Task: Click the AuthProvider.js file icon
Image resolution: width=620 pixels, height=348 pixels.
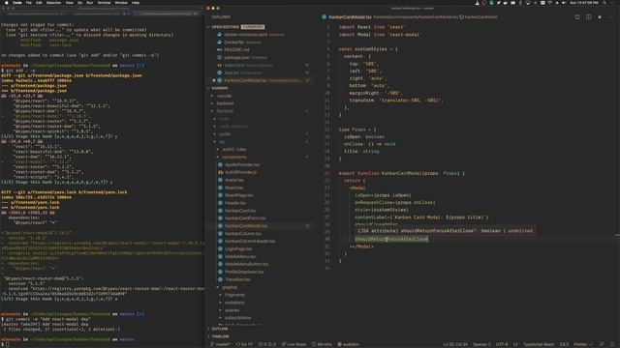Action: click(x=220, y=172)
